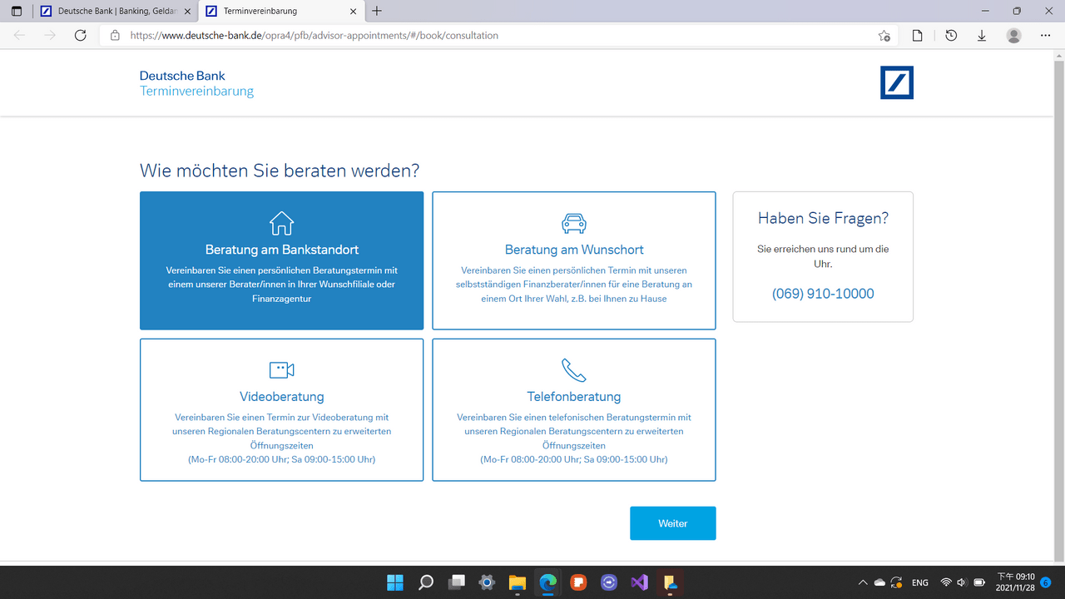Open File Explorer from taskbar

(x=518, y=582)
